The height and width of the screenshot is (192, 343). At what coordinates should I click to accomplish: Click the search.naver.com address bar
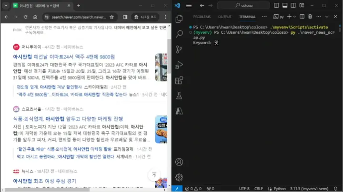click(79, 17)
